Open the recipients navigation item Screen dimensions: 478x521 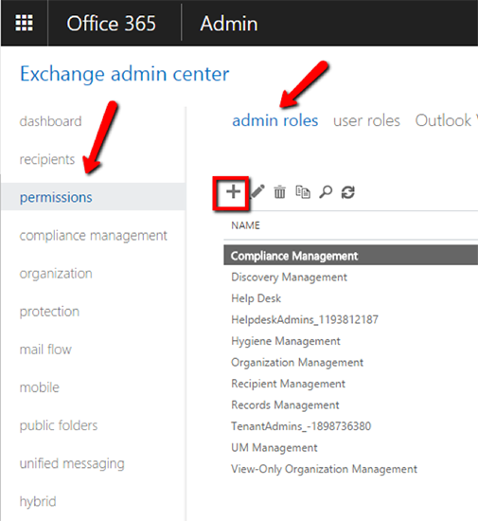click(47, 159)
